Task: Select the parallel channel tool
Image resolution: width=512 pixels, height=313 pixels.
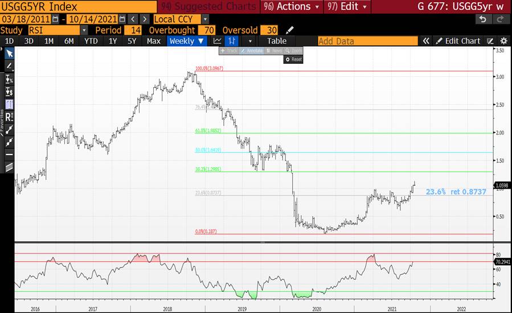Action: click(x=9, y=167)
